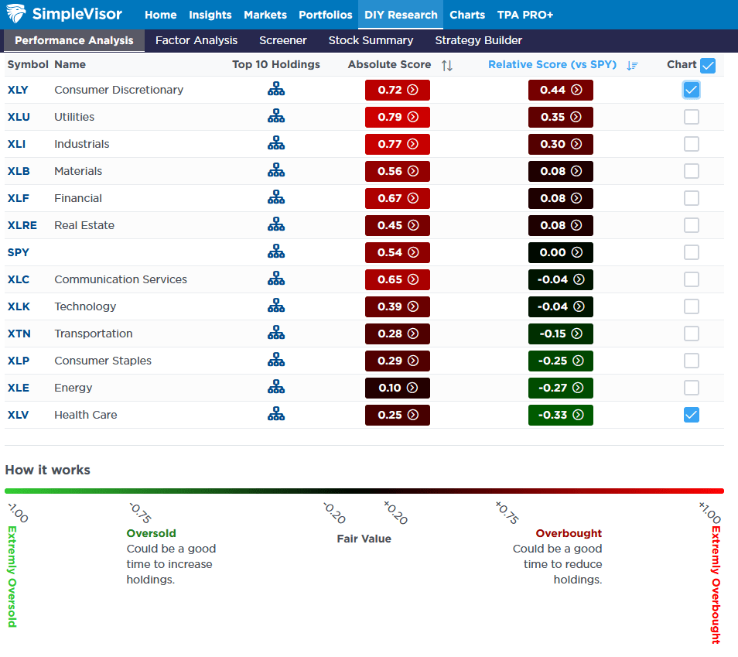The height and width of the screenshot is (657, 738).
Task: Open the XLRE Real Estate symbol link
Action: [x=22, y=225]
